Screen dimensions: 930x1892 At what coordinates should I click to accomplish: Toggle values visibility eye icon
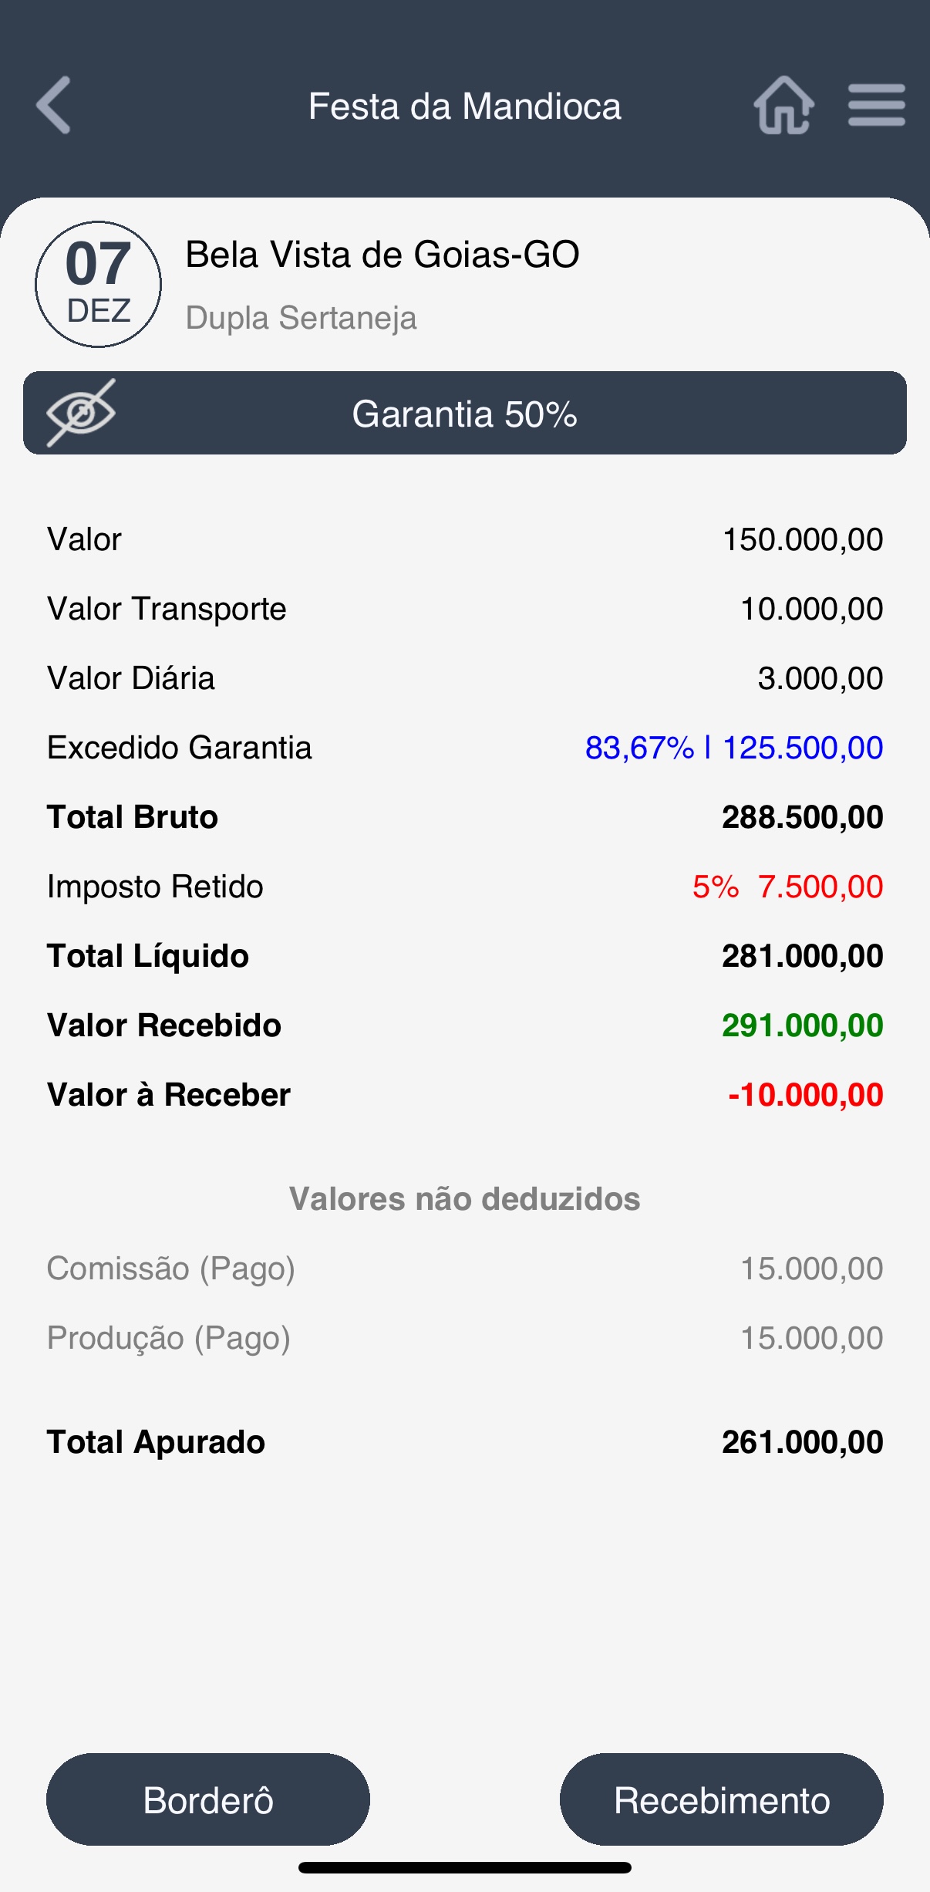coord(80,413)
